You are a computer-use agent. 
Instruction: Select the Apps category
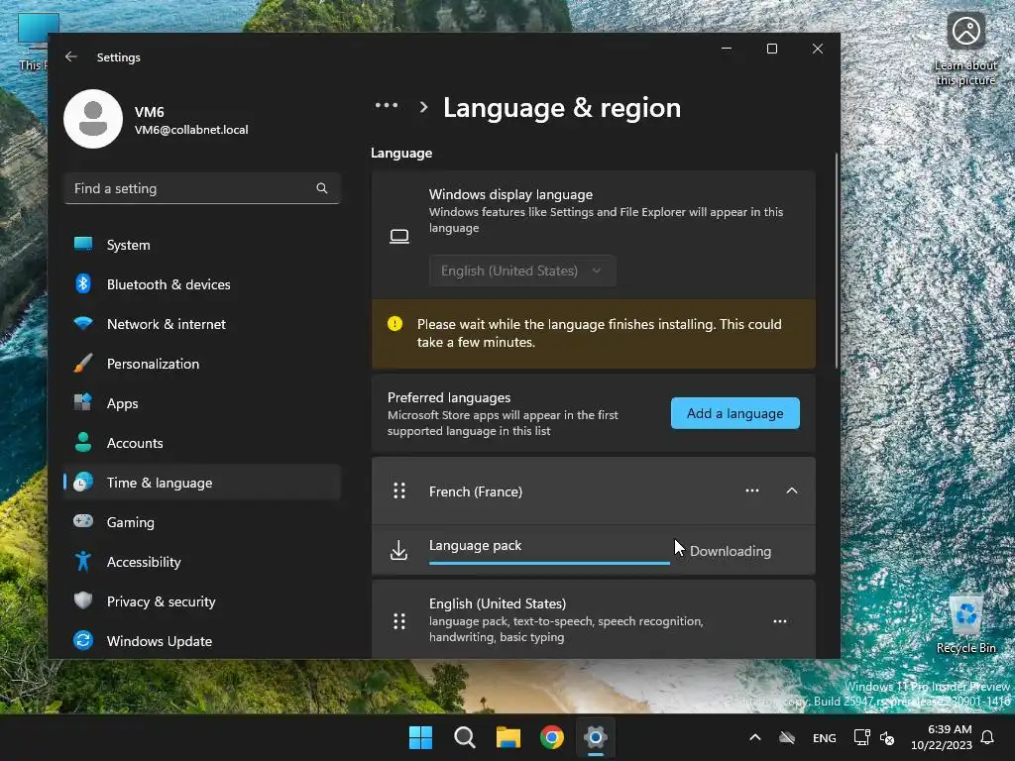(x=202, y=403)
